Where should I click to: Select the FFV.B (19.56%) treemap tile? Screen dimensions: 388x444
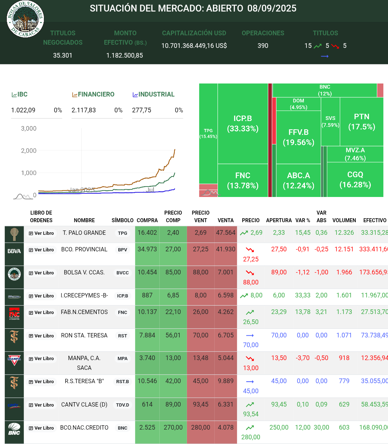(298, 137)
